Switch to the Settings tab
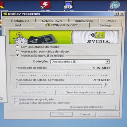127x127 pixels. click(x=105, y=25)
